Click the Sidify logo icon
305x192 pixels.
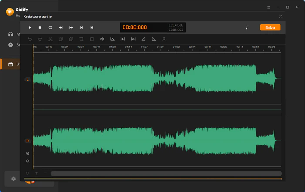(10, 12)
